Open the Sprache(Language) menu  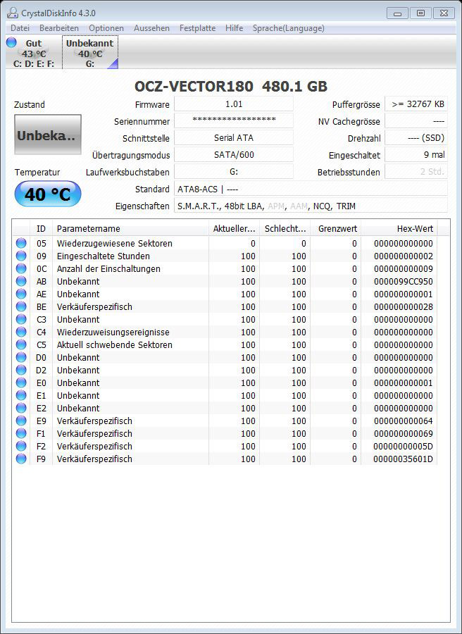[x=288, y=28]
